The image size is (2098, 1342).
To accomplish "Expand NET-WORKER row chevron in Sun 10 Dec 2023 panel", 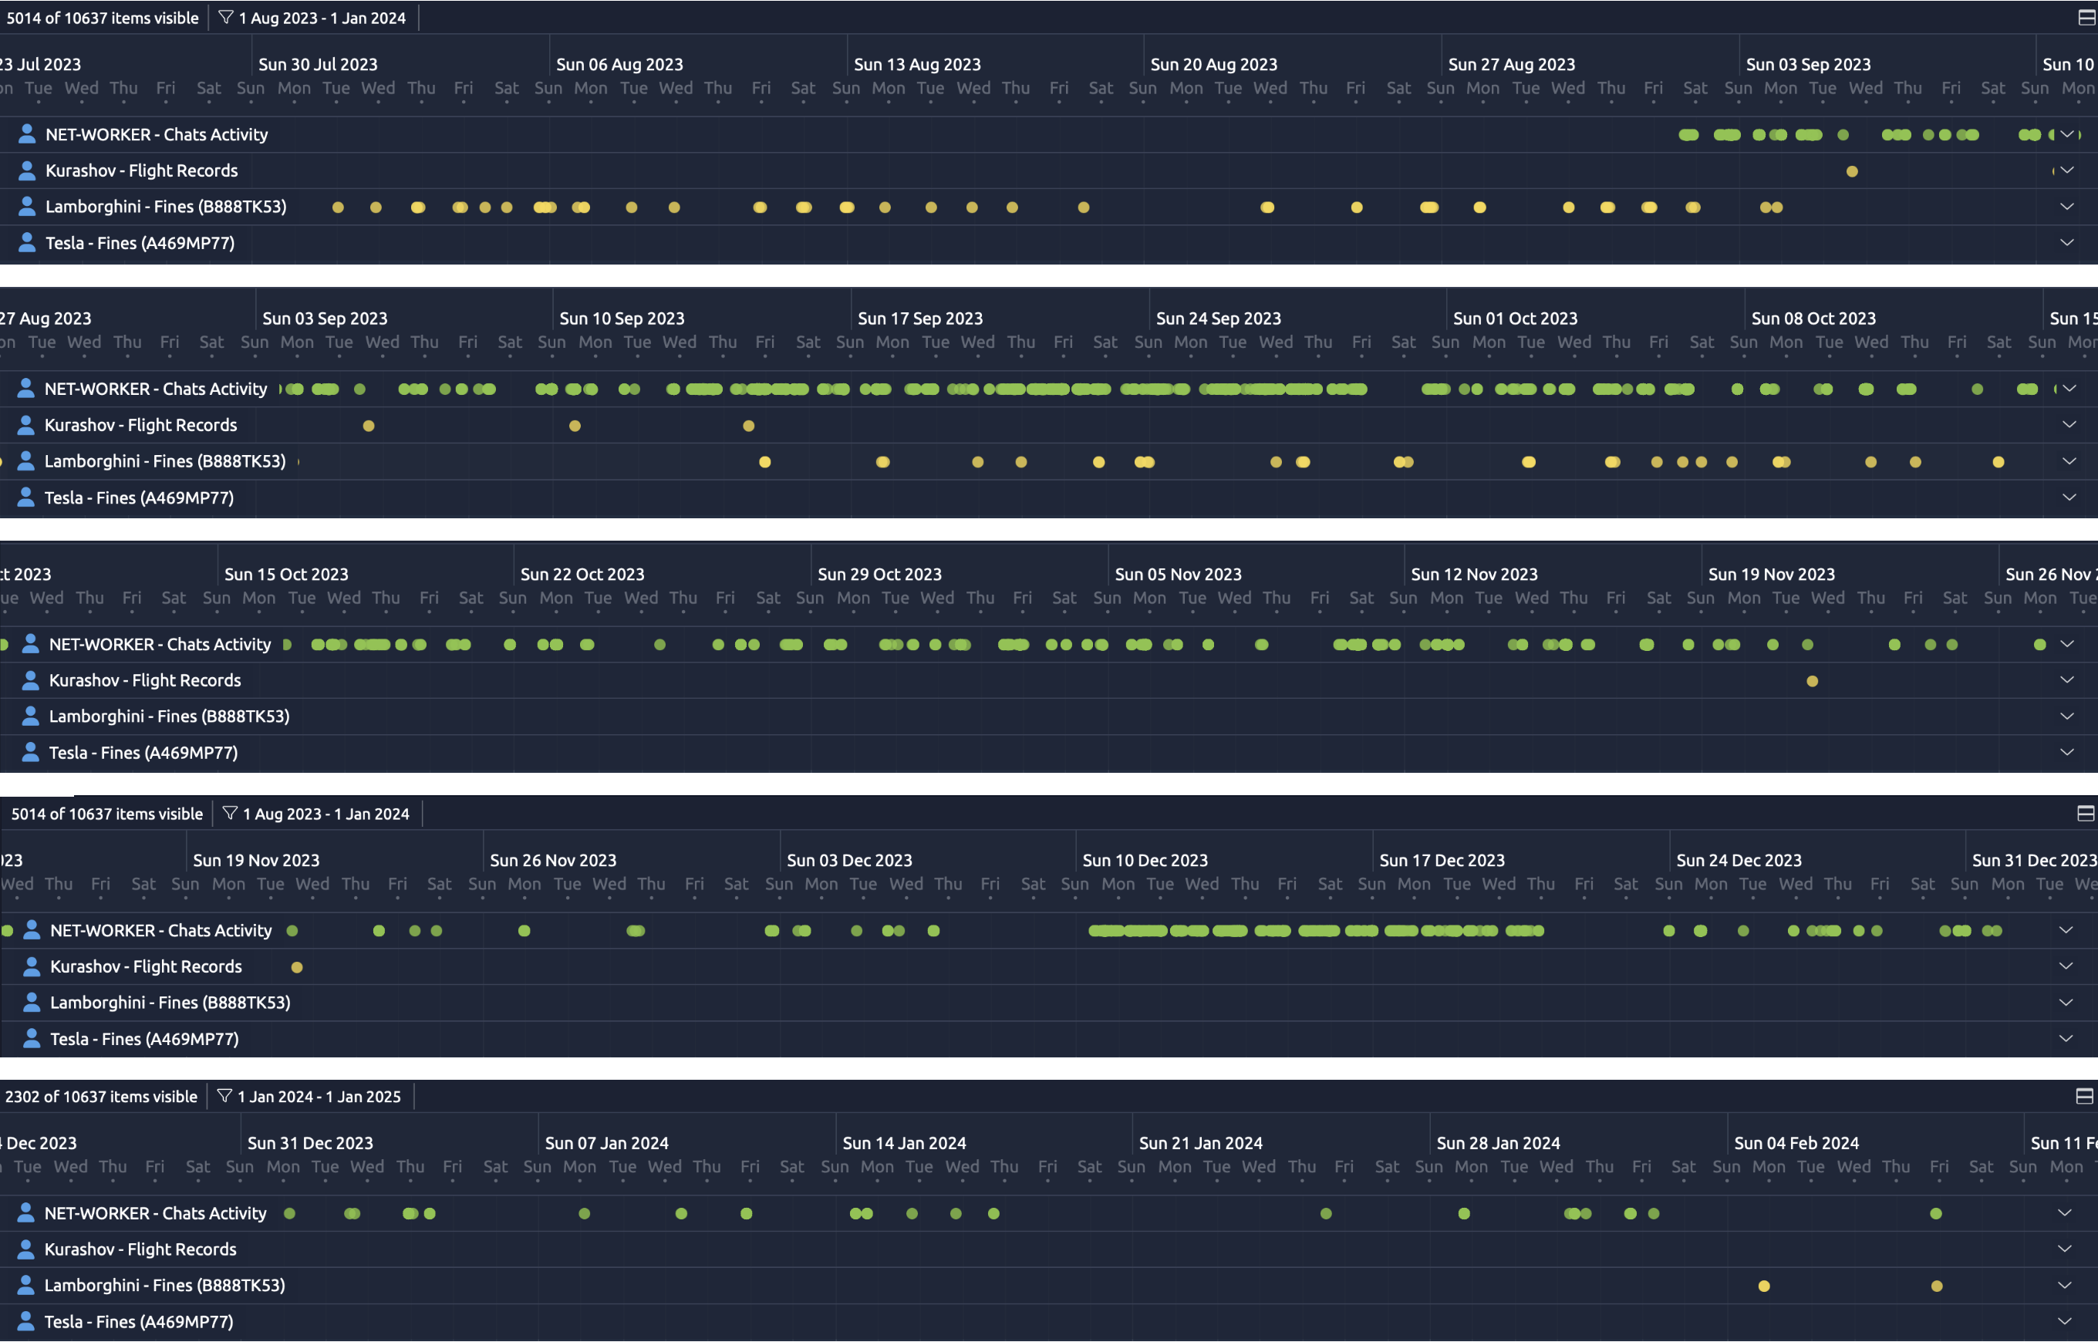I will (x=2066, y=930).
